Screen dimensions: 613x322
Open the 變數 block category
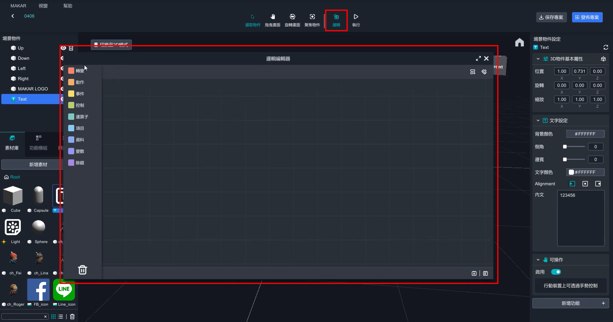point(76,151)
